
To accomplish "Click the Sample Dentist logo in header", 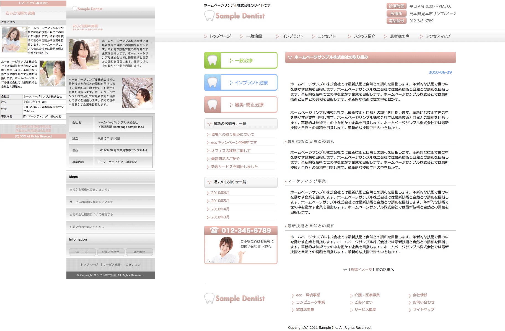I will pos(235,16).
